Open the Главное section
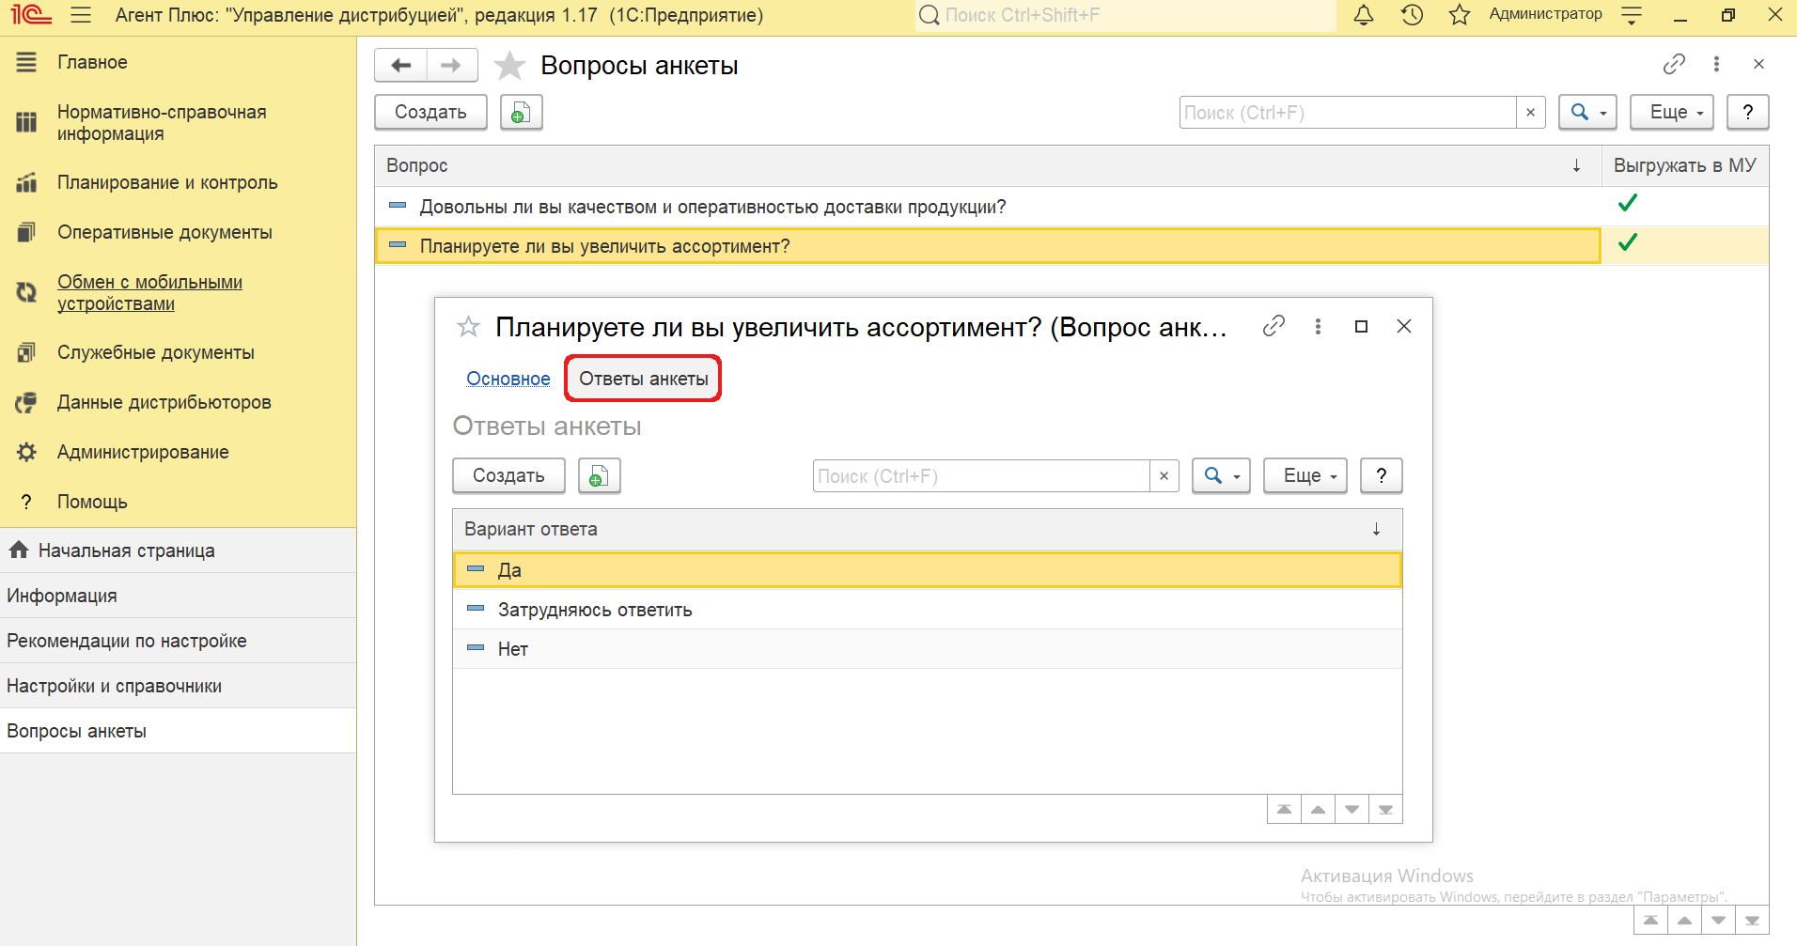Screen dimensions: 1797x946 (92, 62)
